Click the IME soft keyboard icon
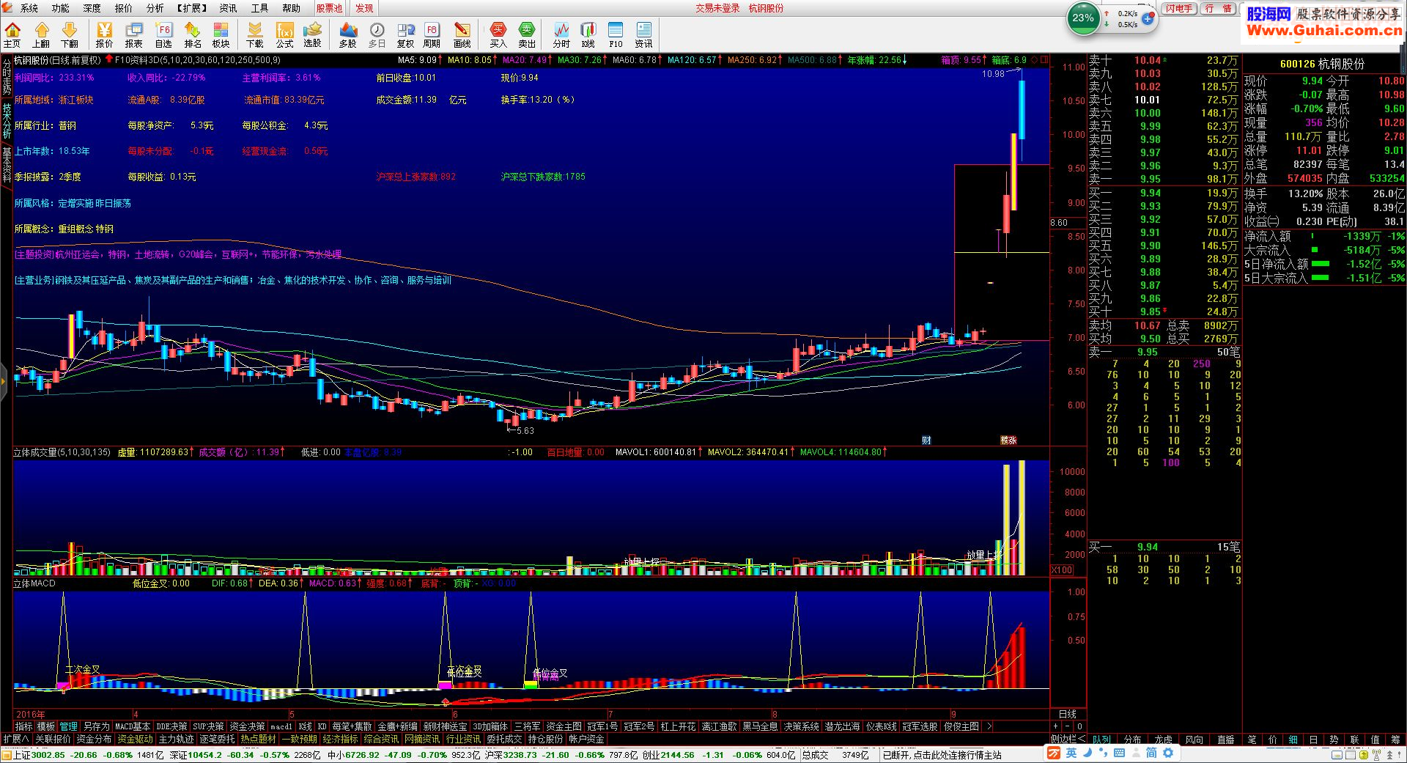 (1119, 753)
